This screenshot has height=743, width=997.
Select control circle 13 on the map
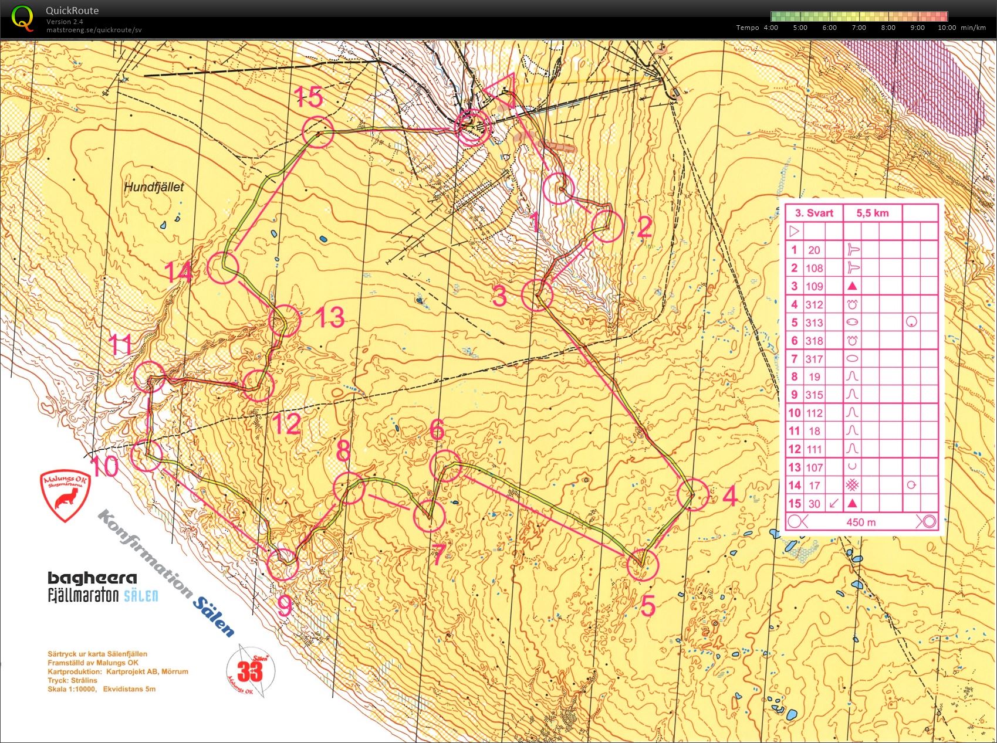coord(285,321)
